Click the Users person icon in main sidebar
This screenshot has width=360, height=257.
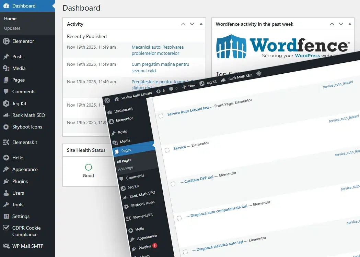[6, 193]
